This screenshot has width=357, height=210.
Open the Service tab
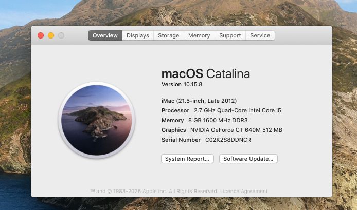point(260,35)
